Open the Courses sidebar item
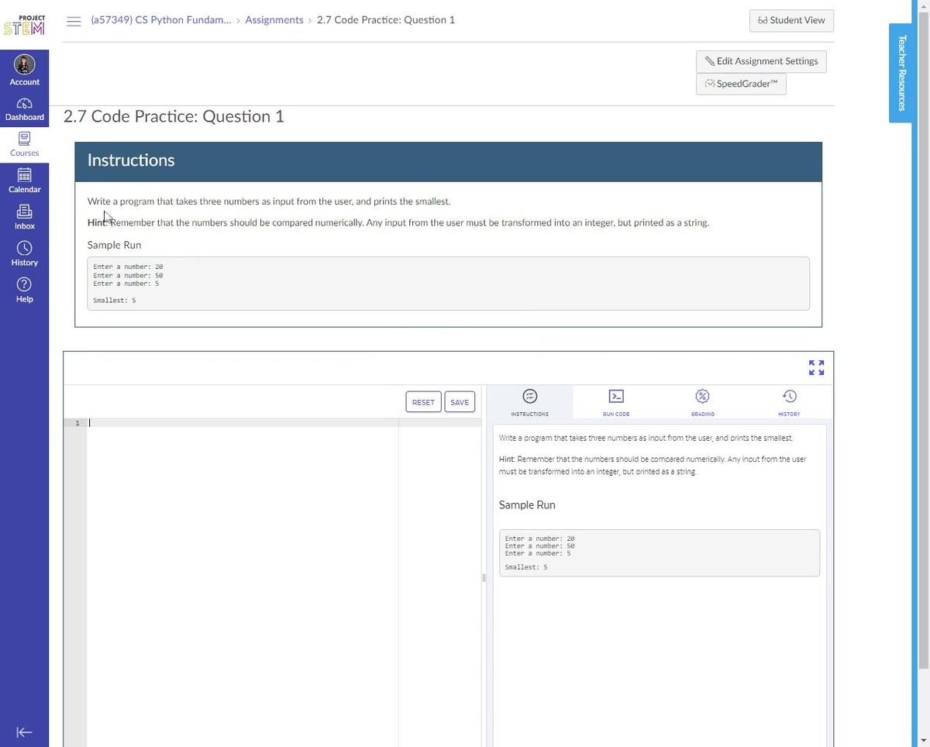The image size is (930, 747). (24, 144)
